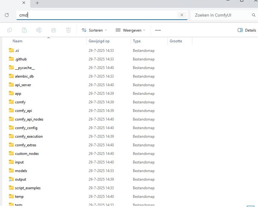This screenshot has height=207, width=258.
Task: Click the Paste toolbar icon
Action: click(24, 30)
